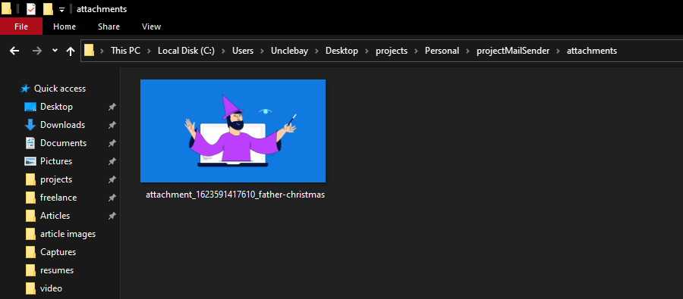The height and width of the screenshot is (299, 683).
Task: Select Users in the address path
Action: coord(243,51)
